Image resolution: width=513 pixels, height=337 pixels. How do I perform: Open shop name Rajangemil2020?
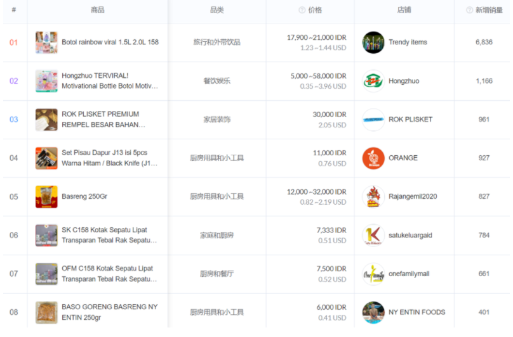coord(413,196)
